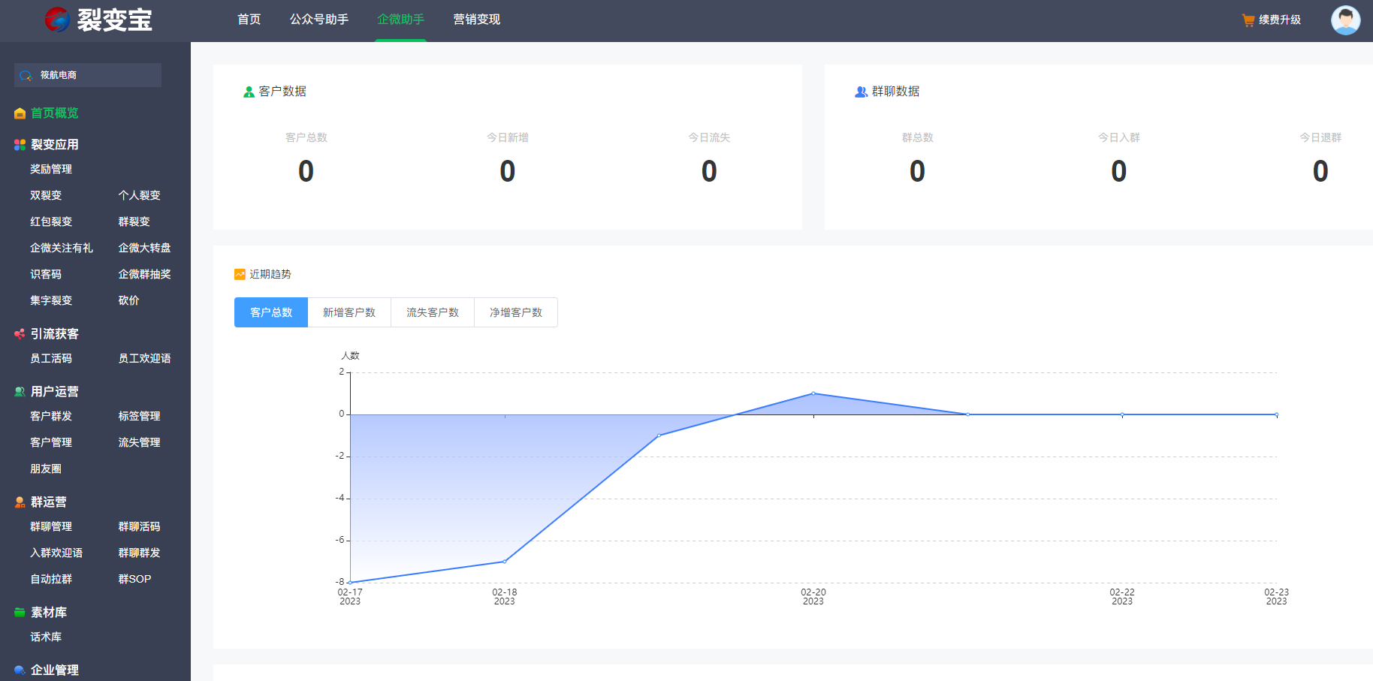
Task: Open 自动拉群 in the sidebar
Action: pyautogui.click(x=51, y=580)
